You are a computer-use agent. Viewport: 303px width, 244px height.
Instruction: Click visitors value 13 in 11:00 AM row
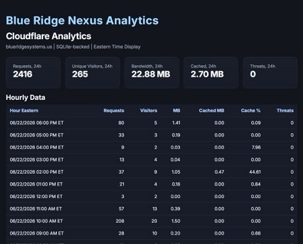pos(154,209)
